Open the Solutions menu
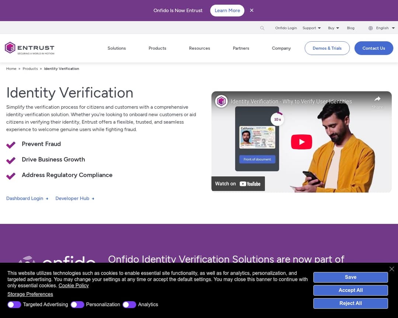The height and width of the screenshot is (318, 398). click(x=116, y=48)
